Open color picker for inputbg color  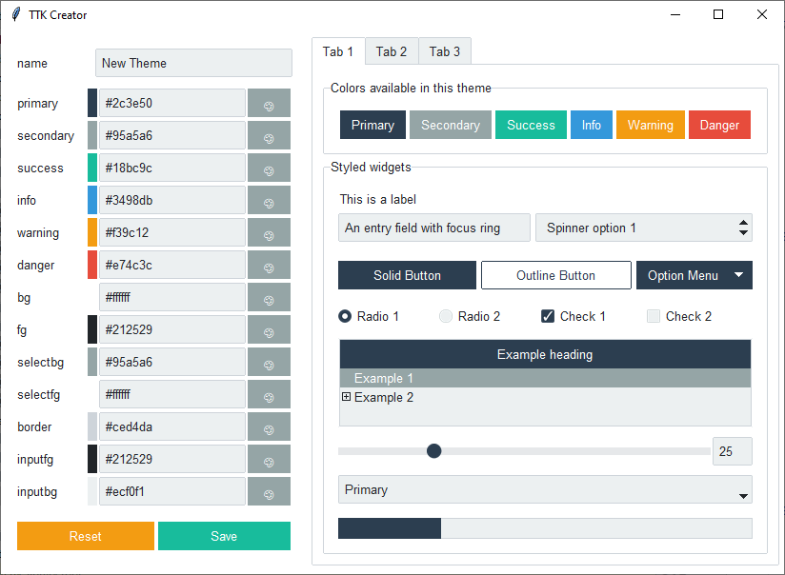point(269,491)
